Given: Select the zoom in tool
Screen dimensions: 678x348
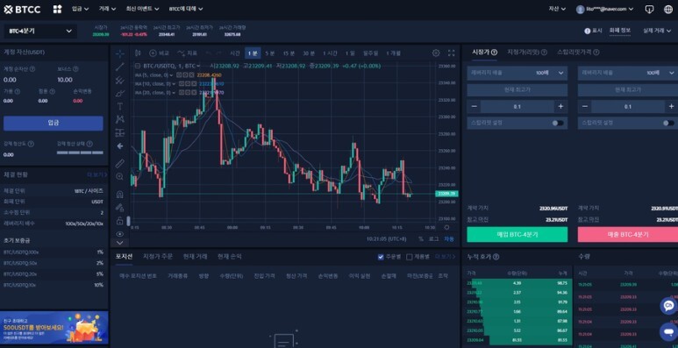Looking at the screenshot, I should click(x=120, y=176).
